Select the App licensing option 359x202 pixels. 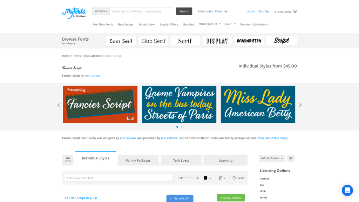pyautogui.click(x=262, y=185)
